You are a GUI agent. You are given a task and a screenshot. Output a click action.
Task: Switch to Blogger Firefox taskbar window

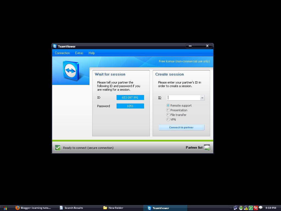tap(33, 208)
